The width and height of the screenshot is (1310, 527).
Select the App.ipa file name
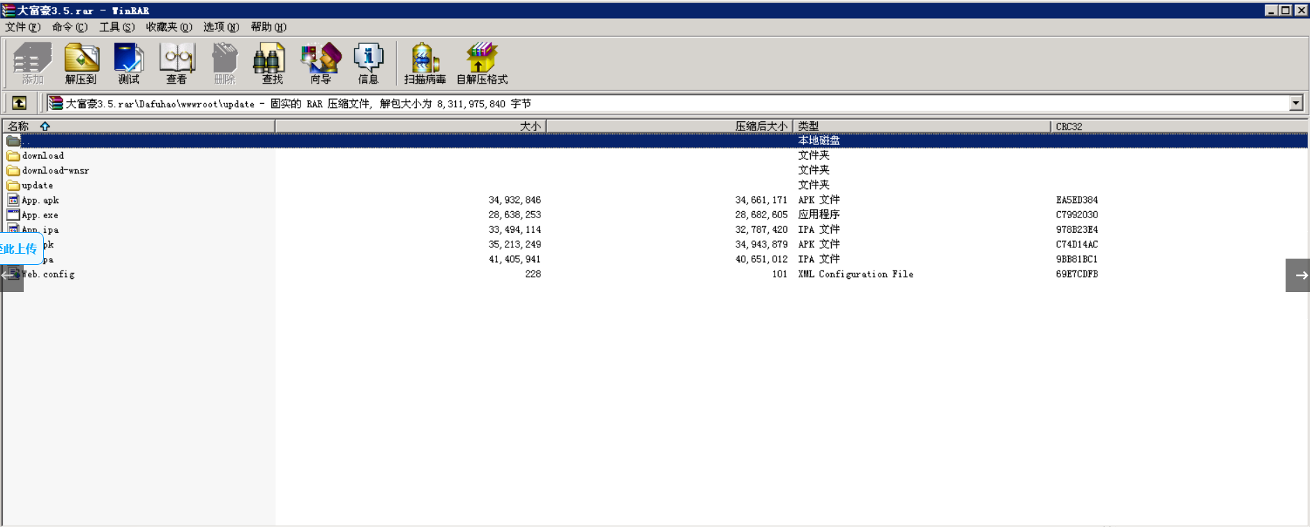click(x=40, y=229)
